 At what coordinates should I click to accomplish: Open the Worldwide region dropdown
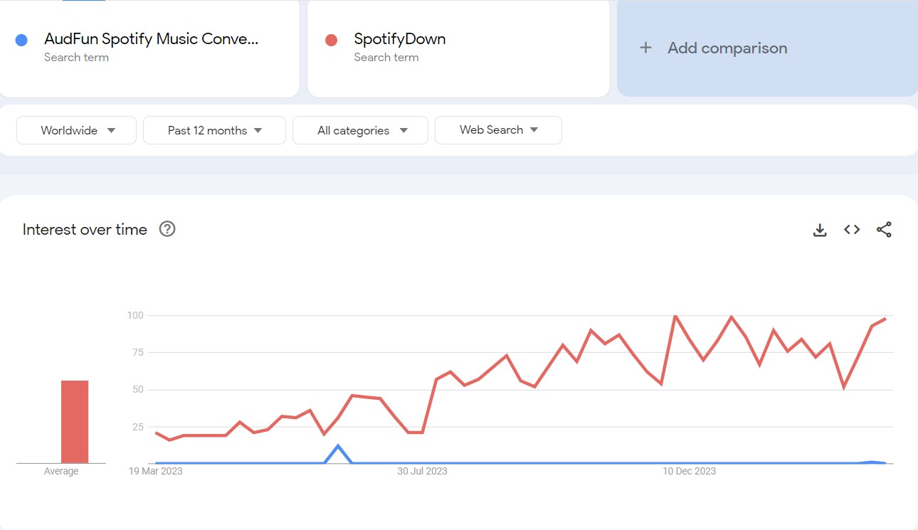(x=76, y=130)
